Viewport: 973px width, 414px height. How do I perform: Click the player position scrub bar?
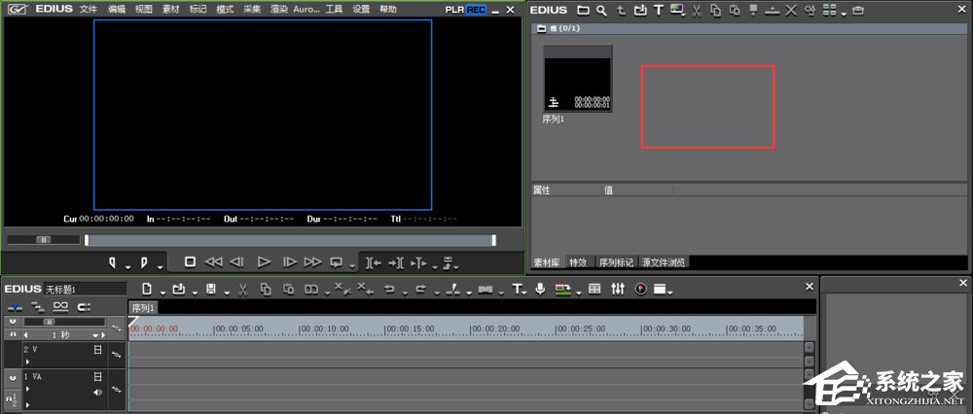(289, 240)
